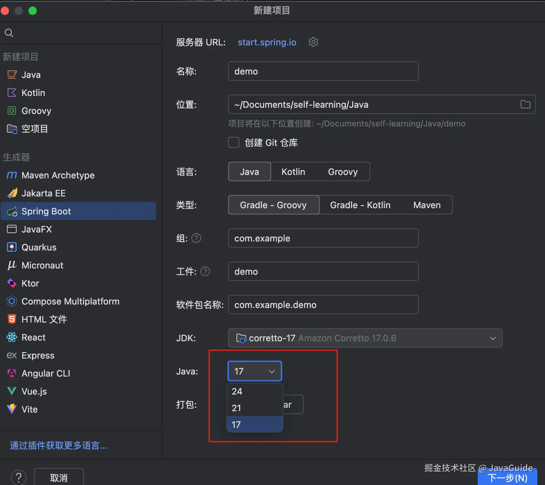Collapse the Java version dropdown
This screenshot has width=545, height=485.
click(x=254, y=371)
